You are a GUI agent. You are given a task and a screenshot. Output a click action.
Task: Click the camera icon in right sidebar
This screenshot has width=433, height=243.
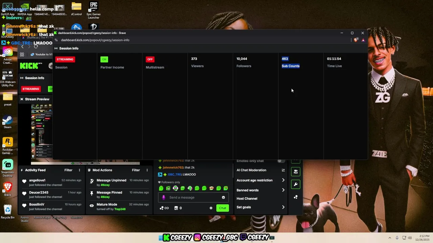[x=296, y=171]
